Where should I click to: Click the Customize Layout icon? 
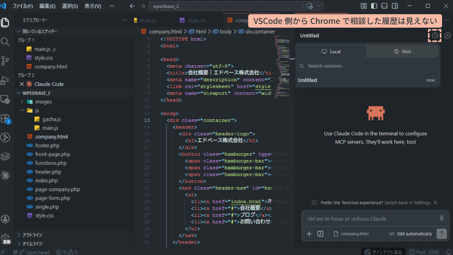[364, 6]
